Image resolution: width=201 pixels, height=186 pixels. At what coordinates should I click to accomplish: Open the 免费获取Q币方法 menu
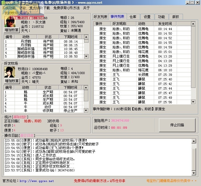point(66,8)
